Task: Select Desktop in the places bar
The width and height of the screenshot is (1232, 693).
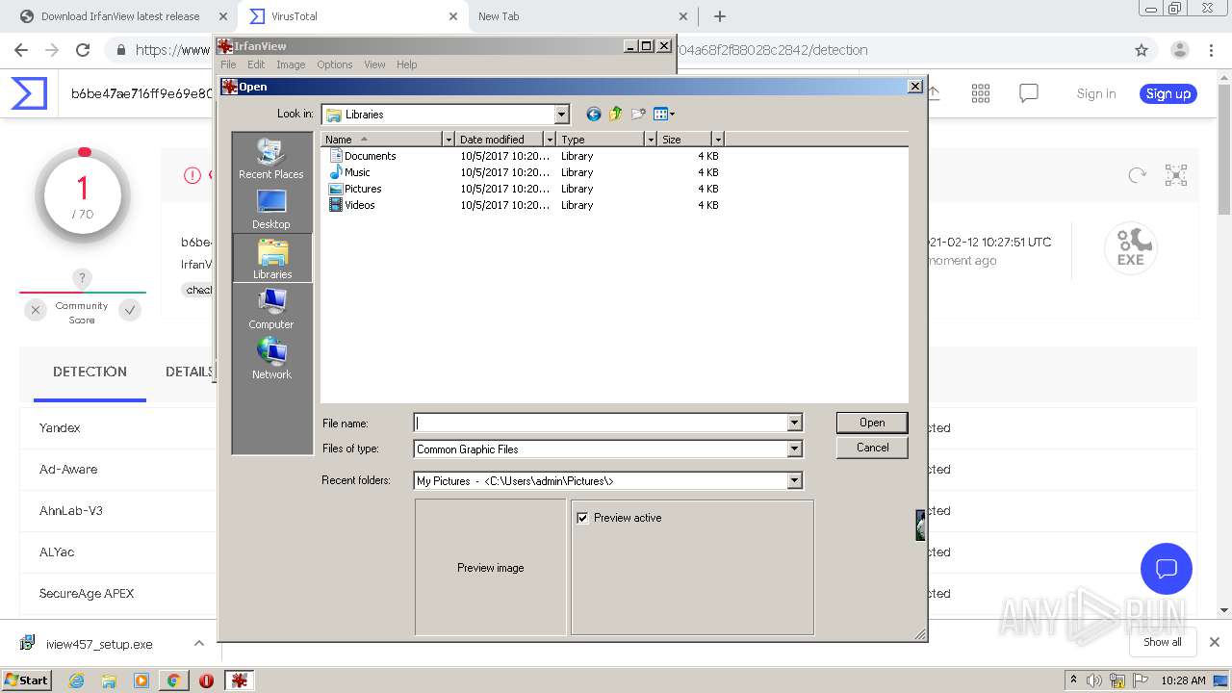Action: 271,209
